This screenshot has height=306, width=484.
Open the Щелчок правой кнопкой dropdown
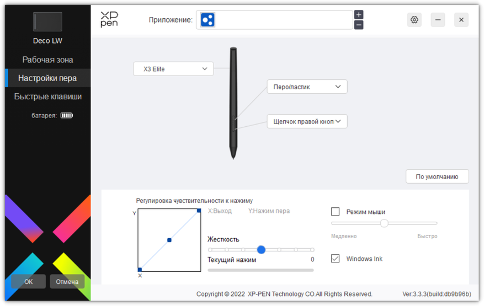point(307,121)
